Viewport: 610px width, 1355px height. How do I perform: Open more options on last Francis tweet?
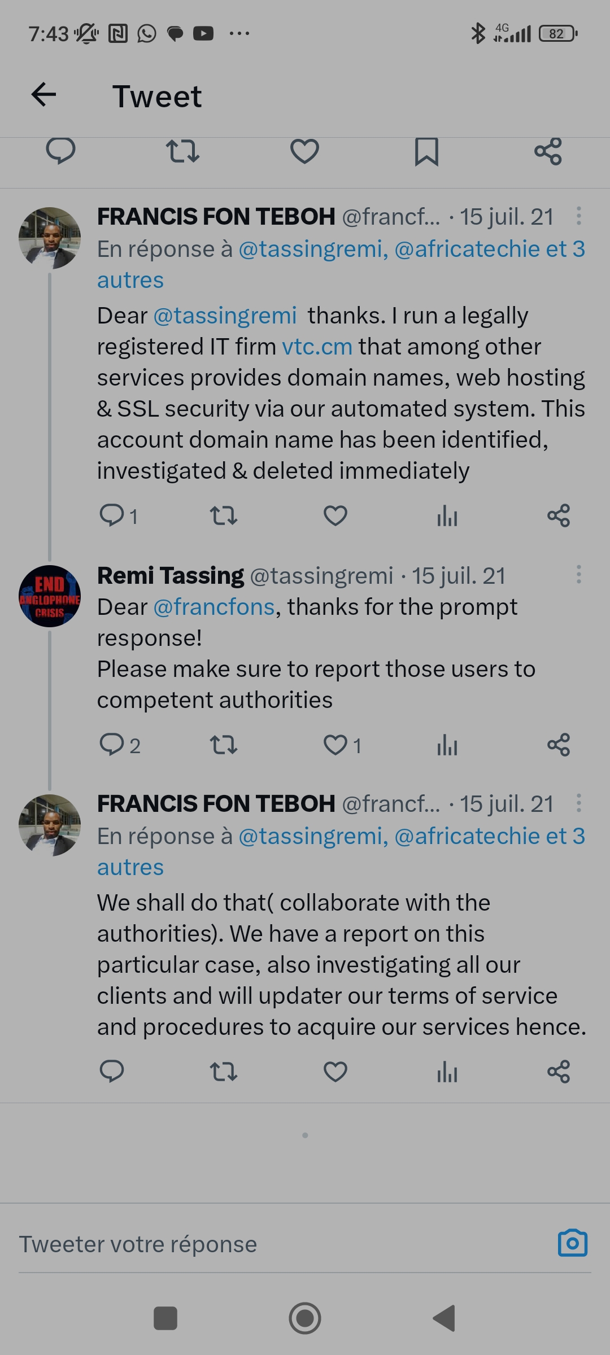(x=578, y=803)
